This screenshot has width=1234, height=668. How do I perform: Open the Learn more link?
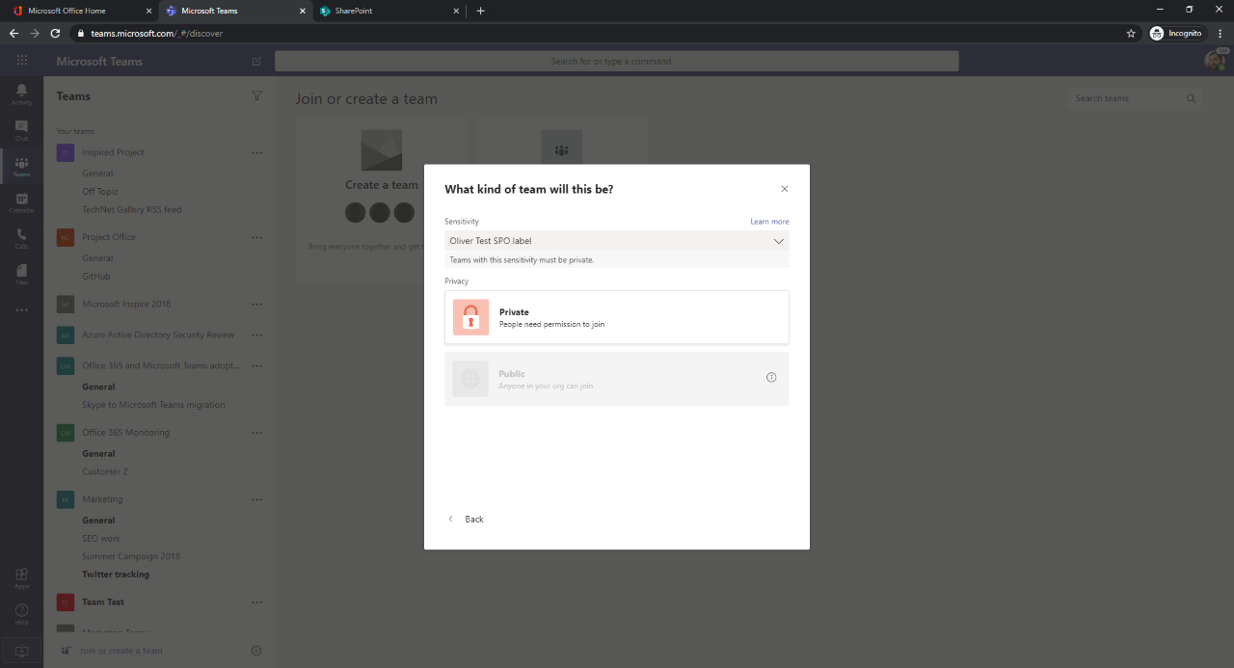(768, 221)
